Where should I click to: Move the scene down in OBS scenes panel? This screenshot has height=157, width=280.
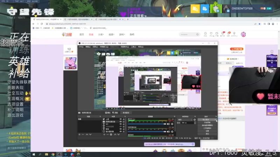(90, 135)
